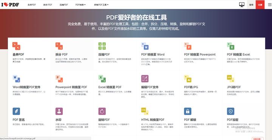Click the 全新功能 badge button

[258, 139]
